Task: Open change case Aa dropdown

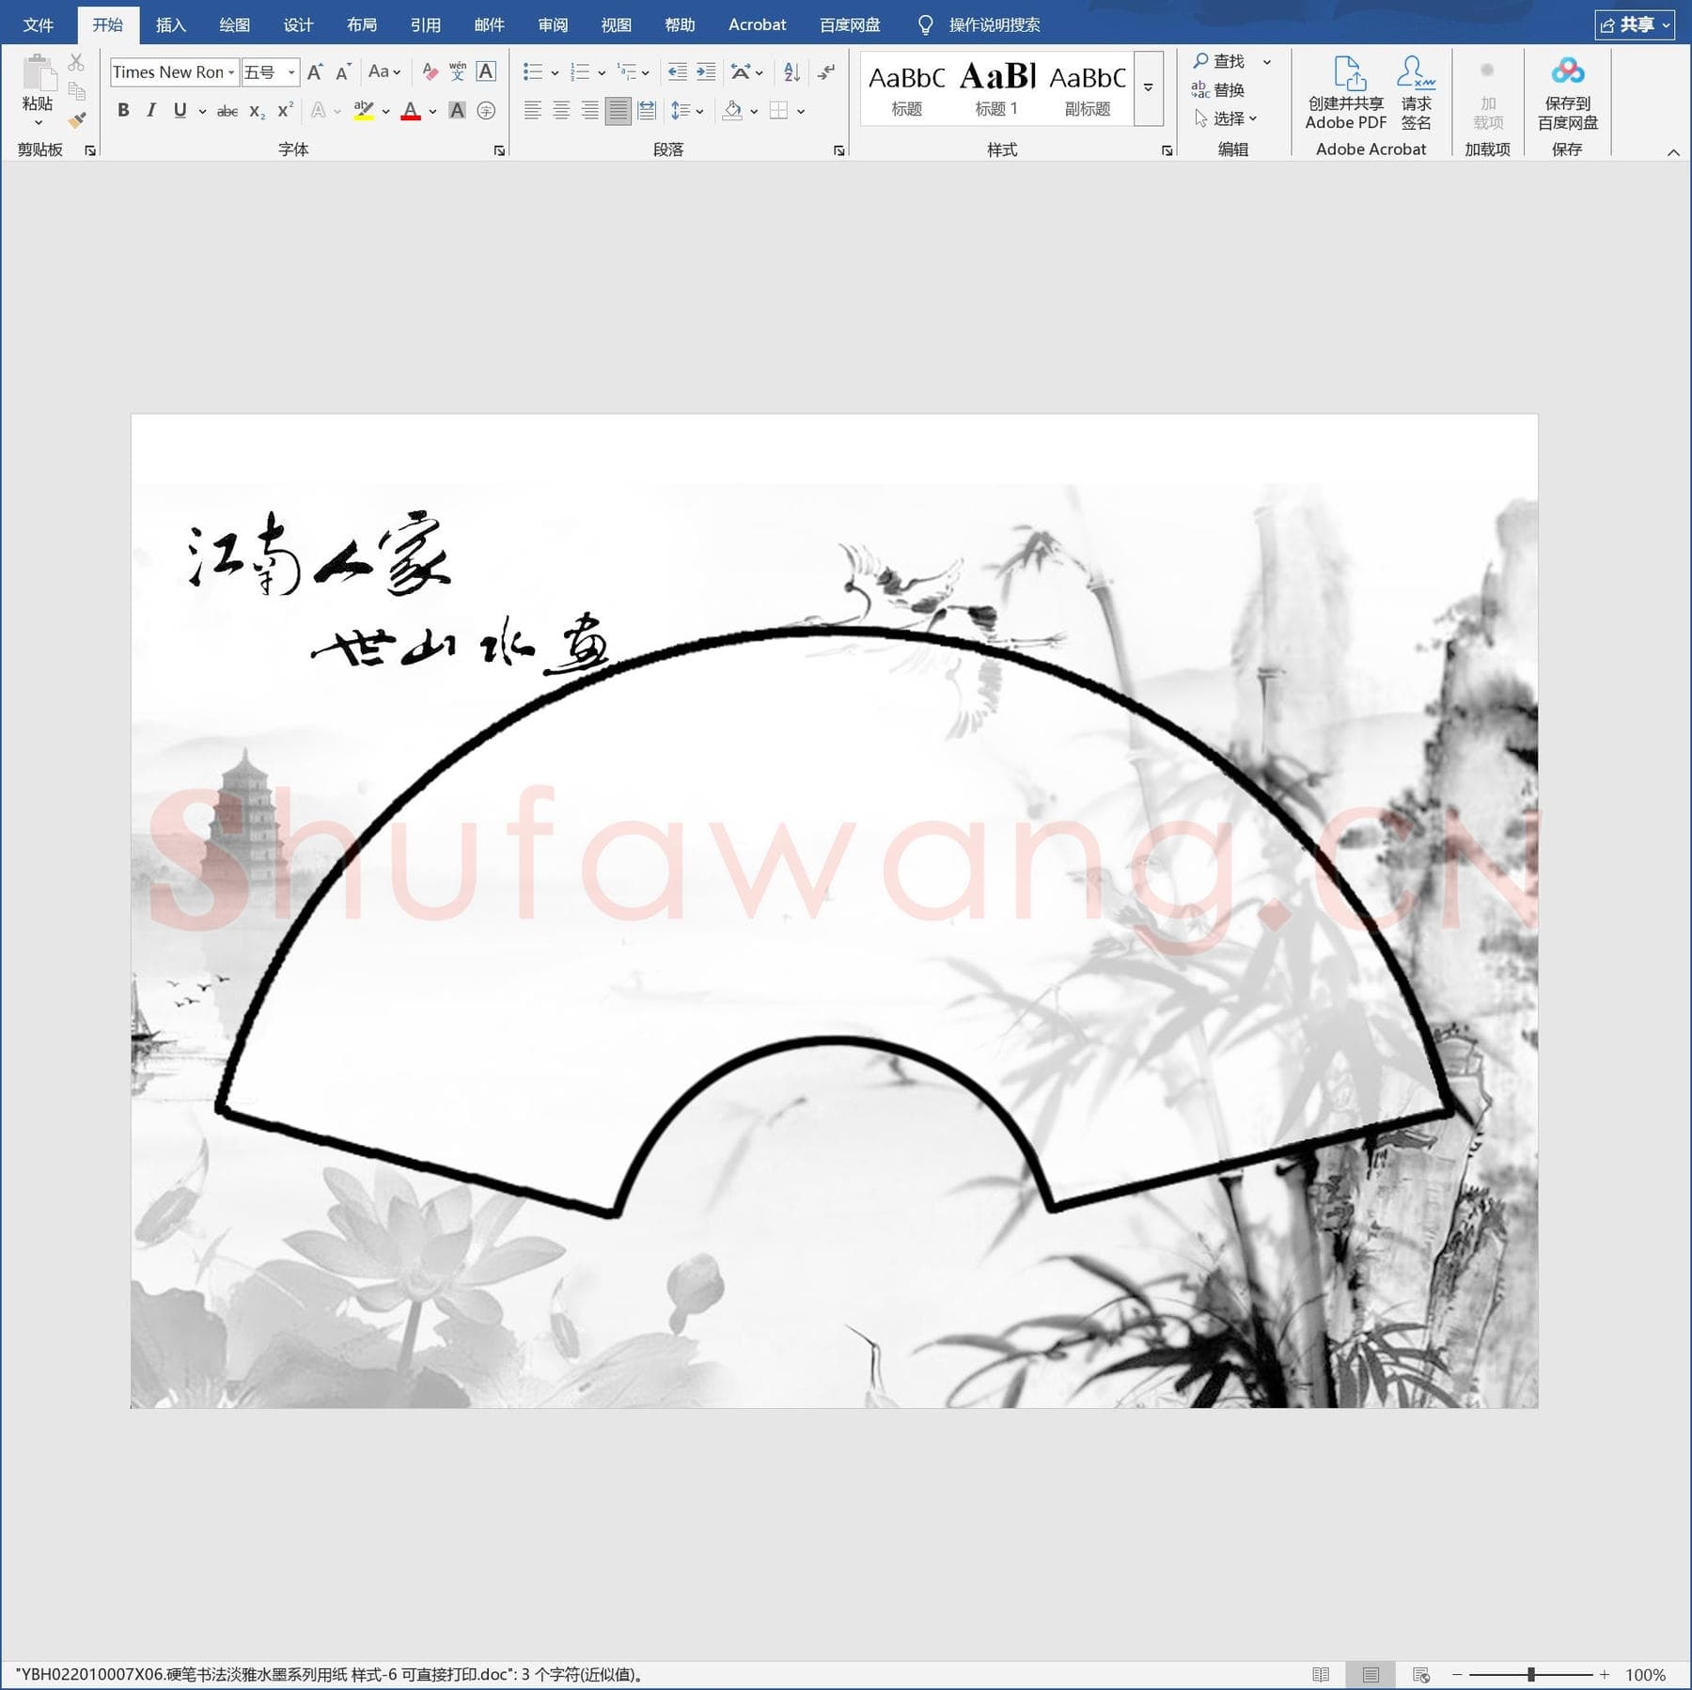Action: pos(384,71)
